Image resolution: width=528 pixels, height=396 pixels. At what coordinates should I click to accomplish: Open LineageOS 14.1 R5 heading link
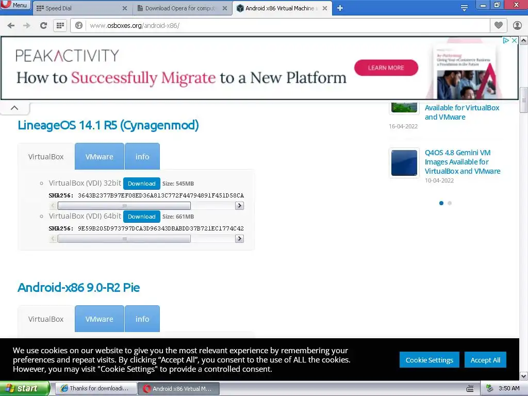pos(108,125)
